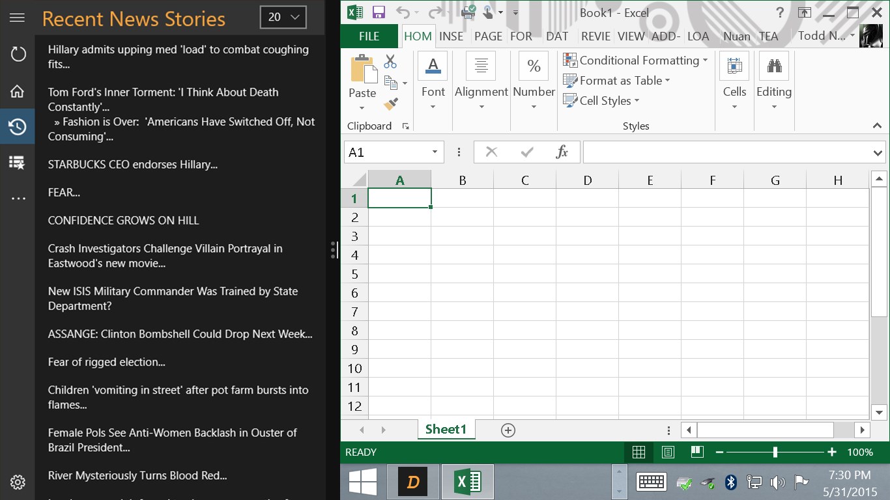Viewport: 890px width, 500px height.
Task: Expand the formula bar with its chevron
Action: point(878,152)
